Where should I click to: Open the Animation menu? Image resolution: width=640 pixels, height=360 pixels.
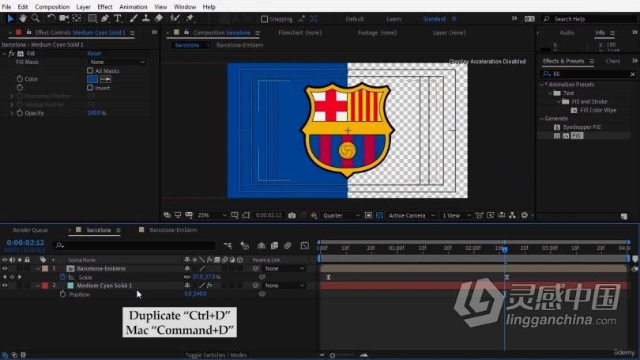[133, 7]
